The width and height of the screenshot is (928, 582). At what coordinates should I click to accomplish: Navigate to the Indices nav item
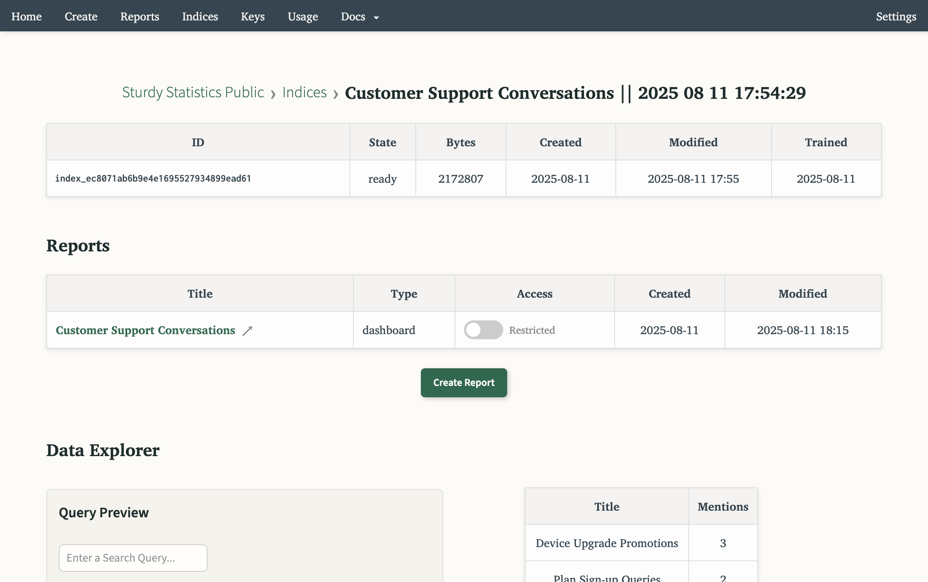(200, 16)
